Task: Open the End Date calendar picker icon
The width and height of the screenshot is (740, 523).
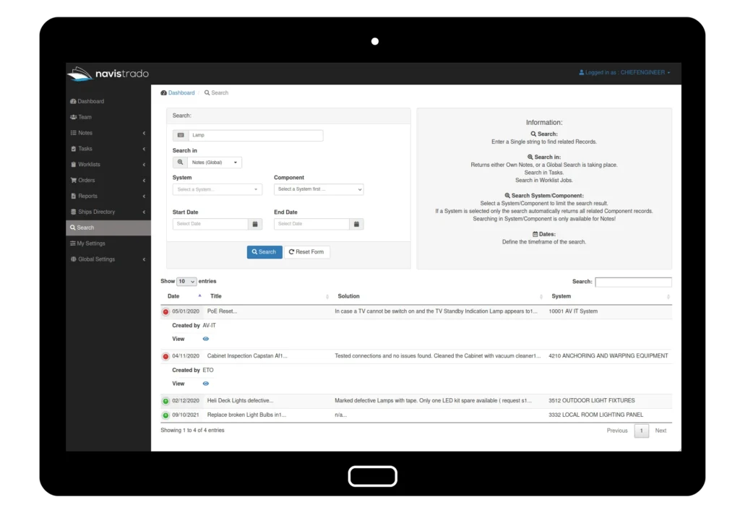Action: pos(356,224)
